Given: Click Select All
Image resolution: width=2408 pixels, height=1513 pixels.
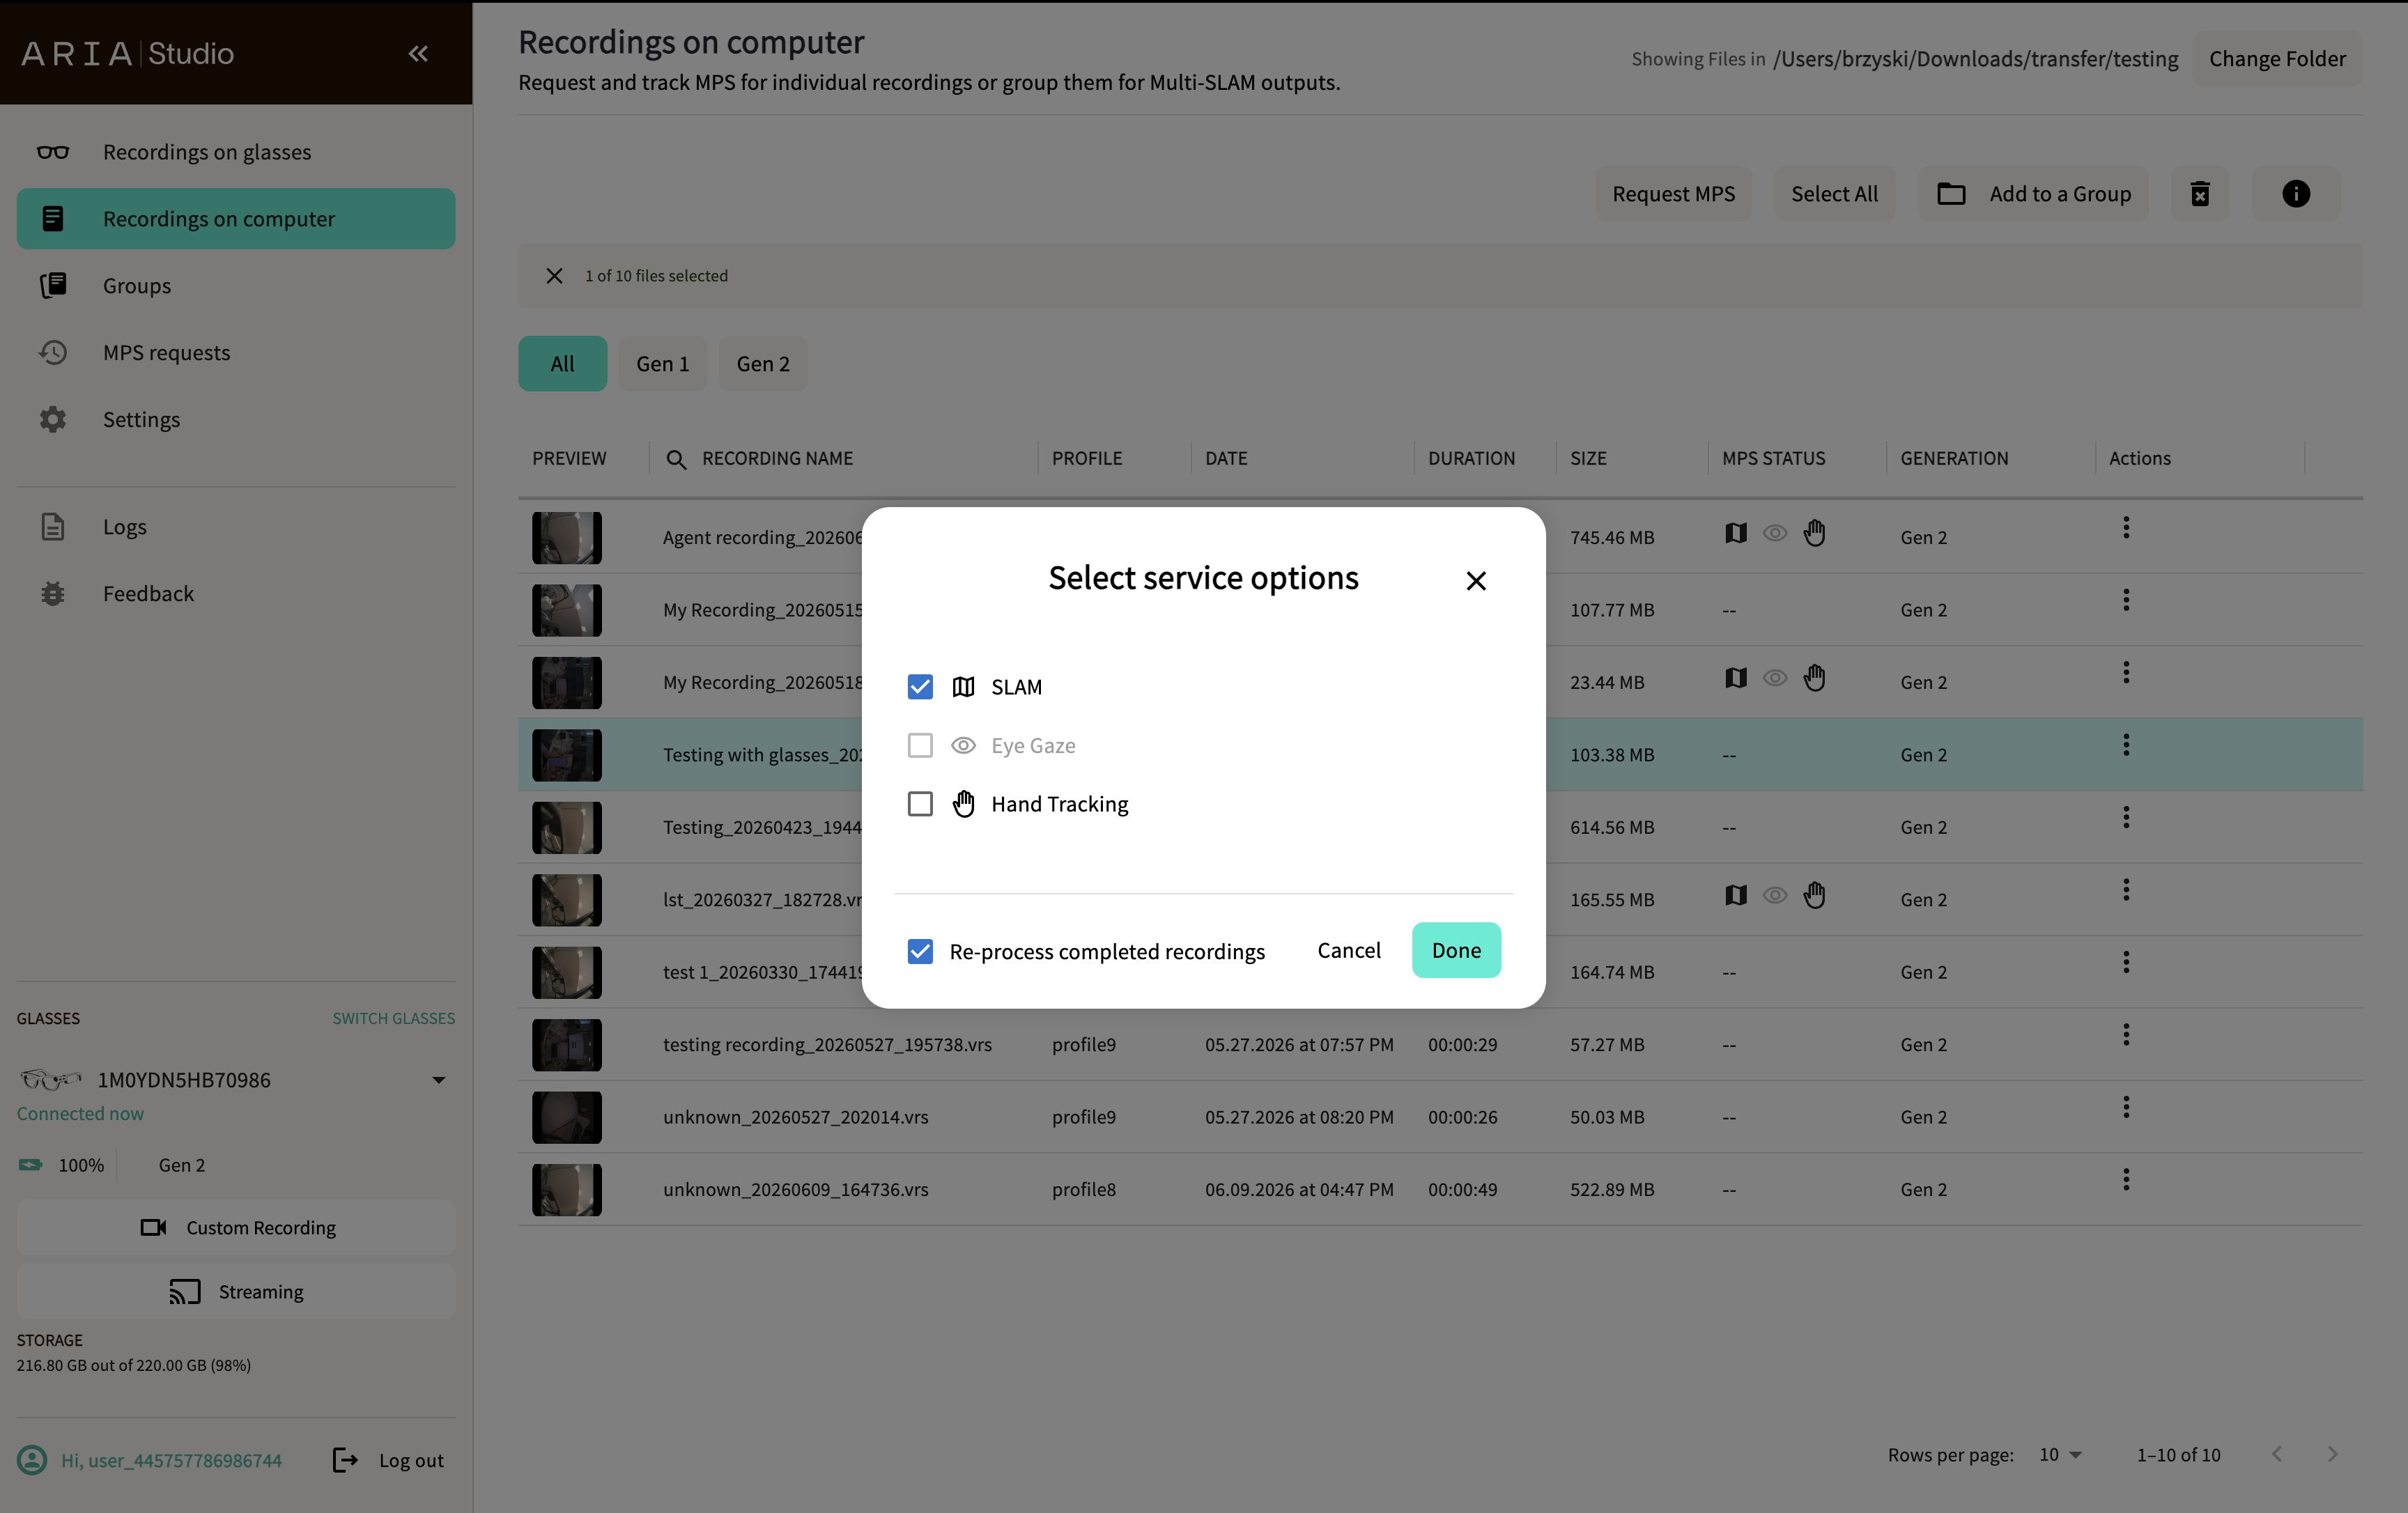Looking at the screenshot, I should point(1834,194).
